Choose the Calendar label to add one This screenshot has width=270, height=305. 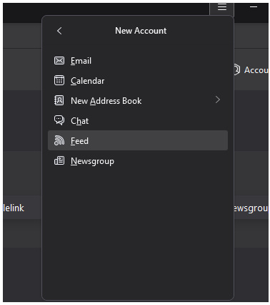point(88,81)
